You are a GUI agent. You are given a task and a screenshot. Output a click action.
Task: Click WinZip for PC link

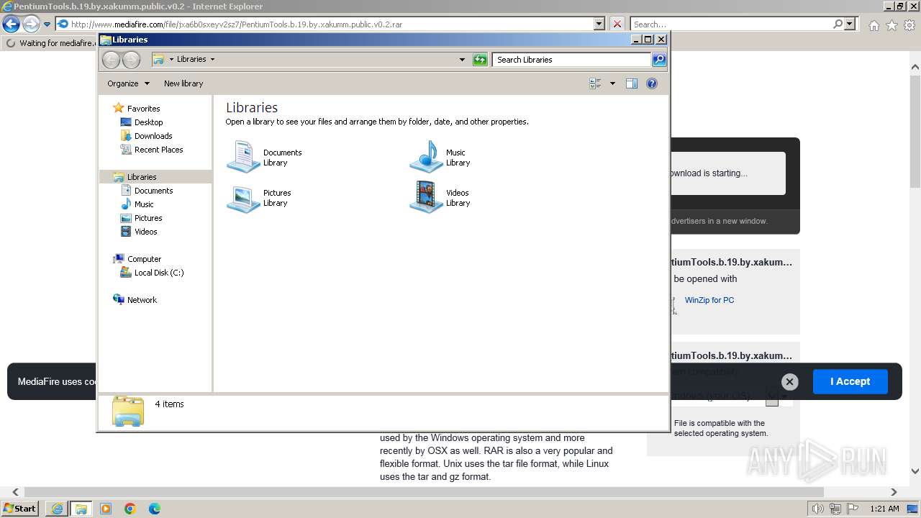pyautogui.click(x=709, y=300)
